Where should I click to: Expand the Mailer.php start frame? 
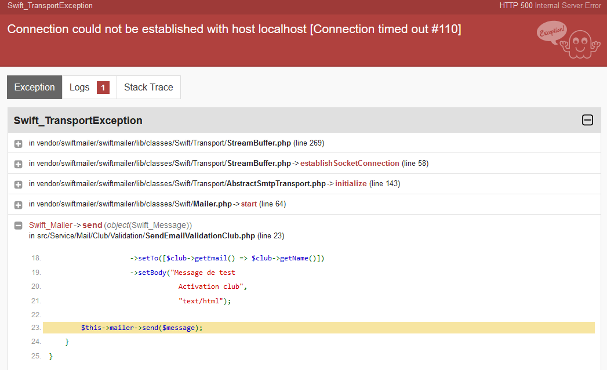point(18,204)
